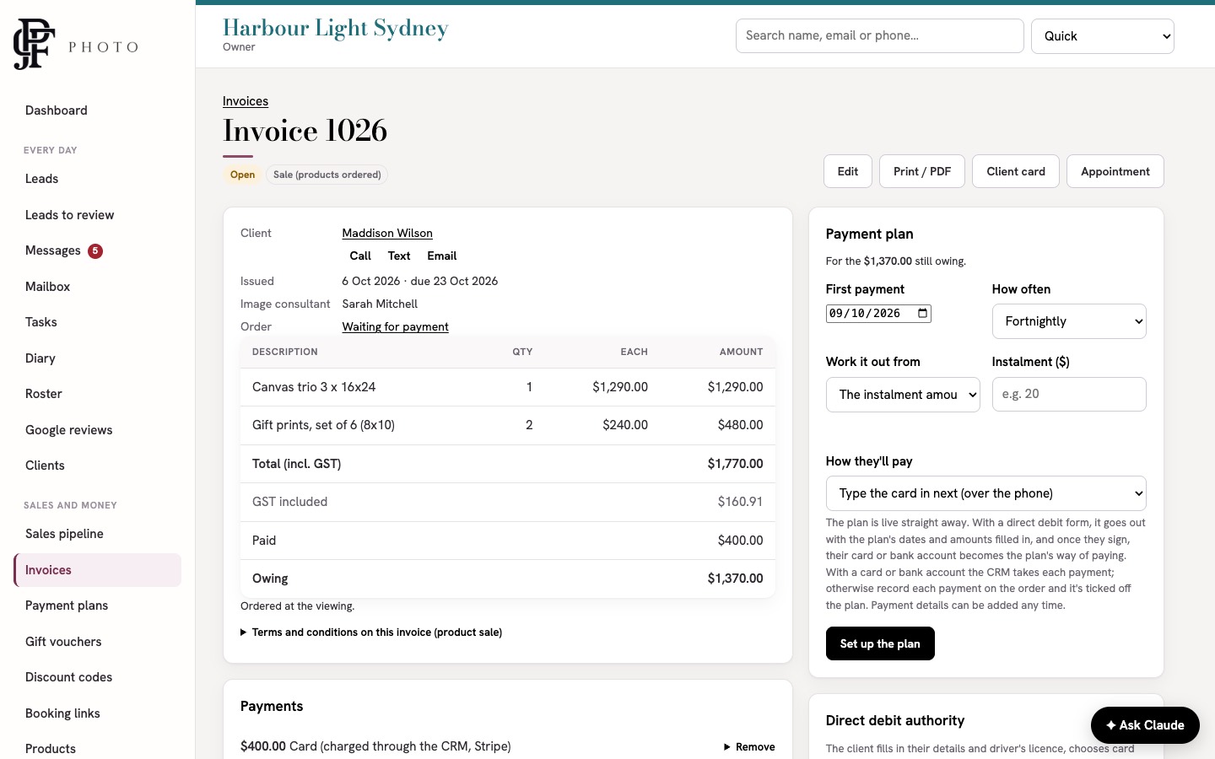Screen dimensions: 1215x759
Task: Expand Terms and conditions on this invoice
Action: coord(371,632)
